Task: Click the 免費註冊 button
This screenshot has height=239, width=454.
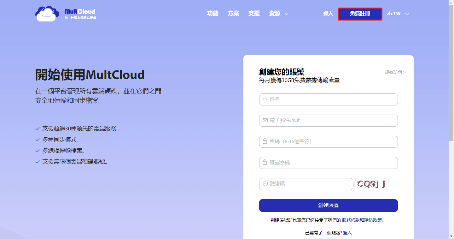Action: (360, 14)
